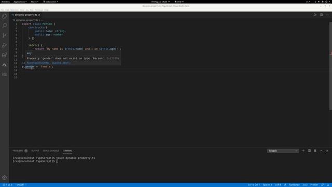Close the terminal panel
Viewport: 332px width, 187px height.
click(x=327, y=151)
